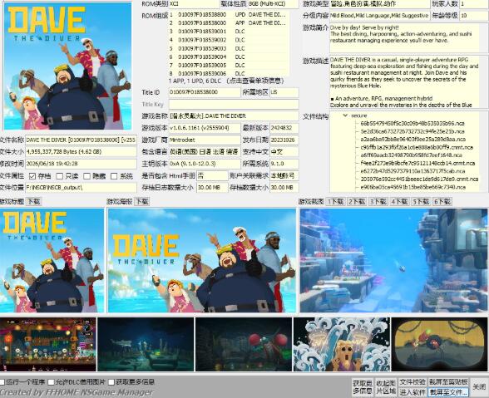Screen dimensions: 489x398
Task: Select the file ending in 35b96.nca
Action: click(x=412, y=124)
